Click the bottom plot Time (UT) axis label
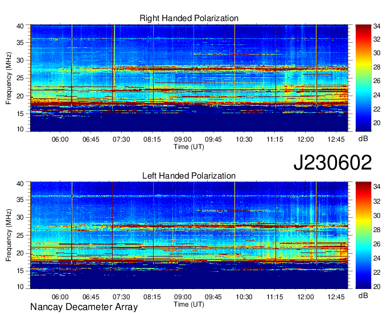Screen dimensions: 387x314 coord(189,304)
